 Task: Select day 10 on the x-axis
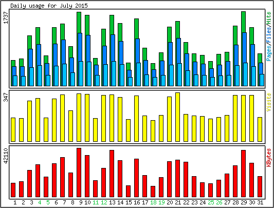pos(87,202)
